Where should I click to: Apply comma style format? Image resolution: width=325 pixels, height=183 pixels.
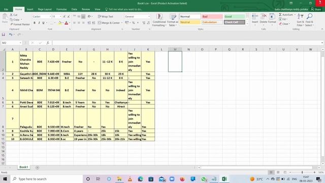[x=138, y=23]
